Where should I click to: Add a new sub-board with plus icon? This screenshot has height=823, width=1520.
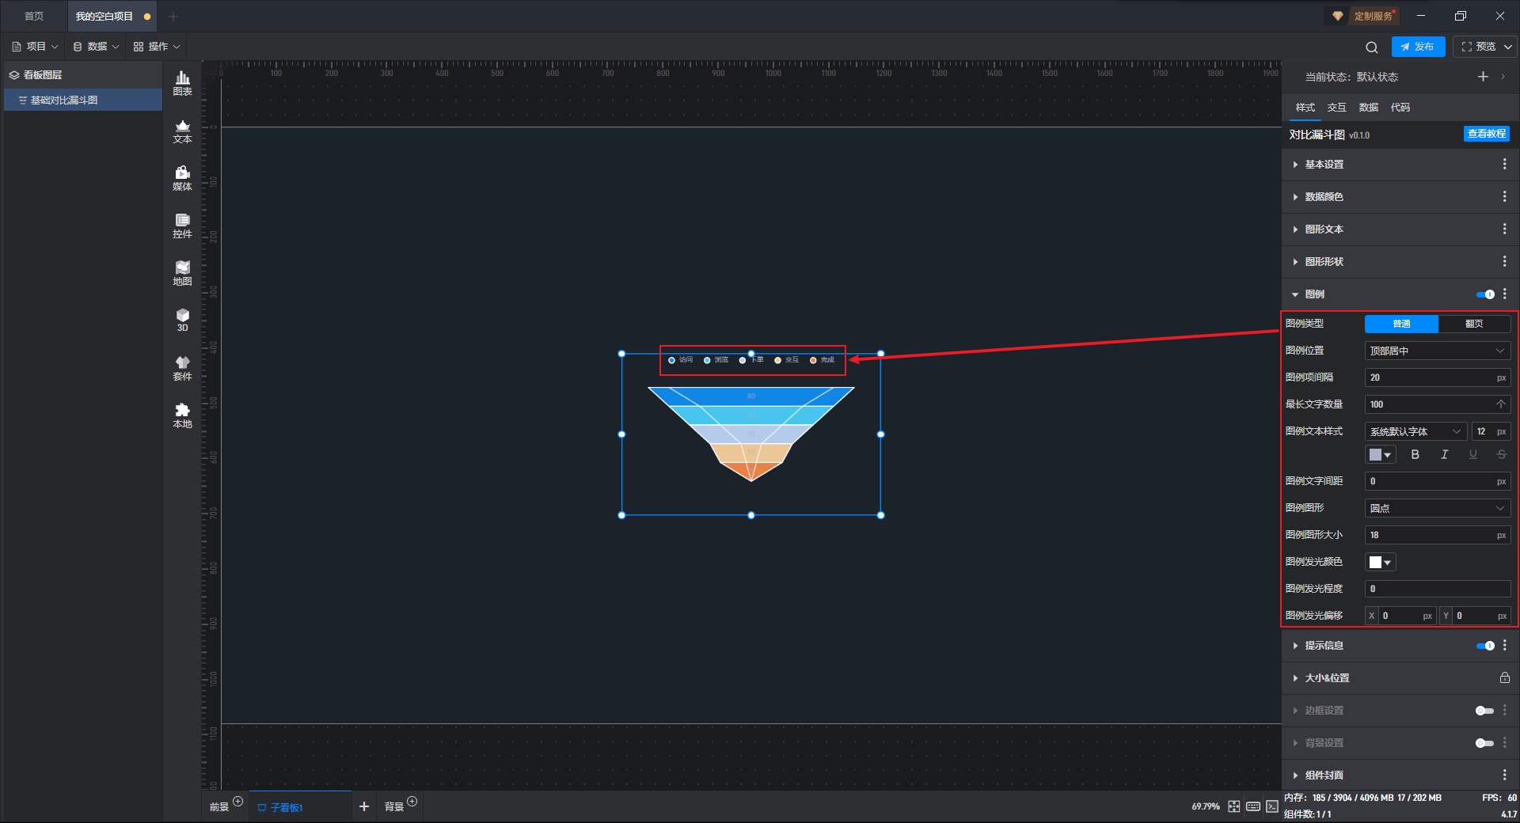tap(364, 806)
